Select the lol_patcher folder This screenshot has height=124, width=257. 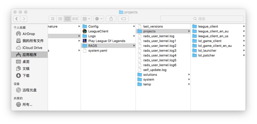point(218,55)
